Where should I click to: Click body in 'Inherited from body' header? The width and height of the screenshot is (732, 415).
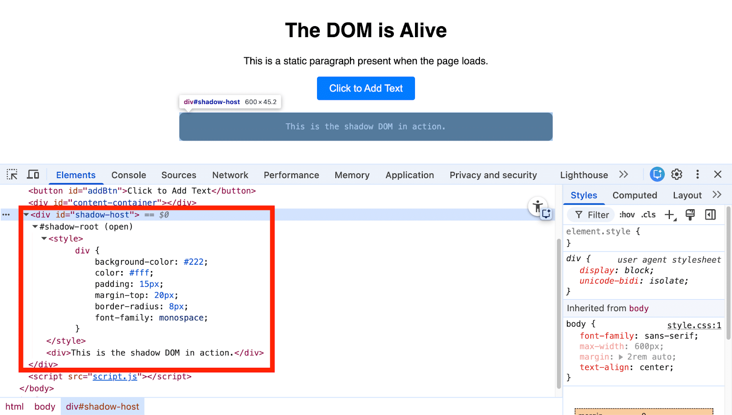639,308
